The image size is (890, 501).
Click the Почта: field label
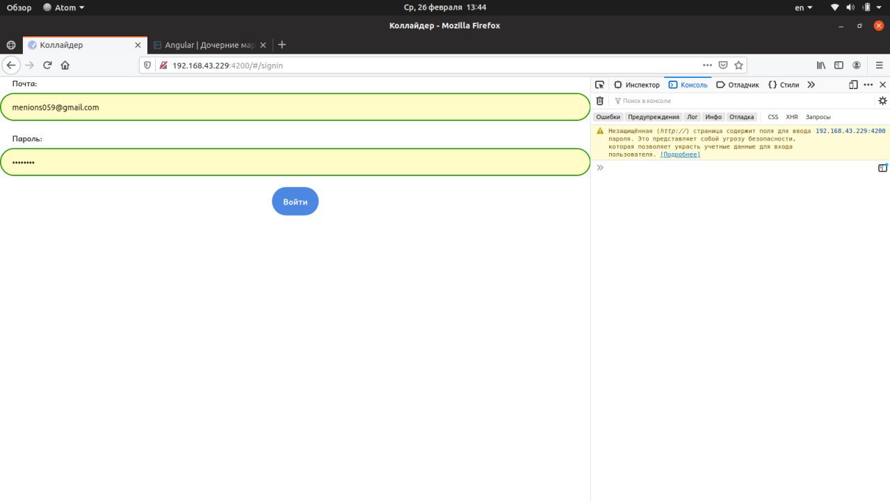(24, 83)
